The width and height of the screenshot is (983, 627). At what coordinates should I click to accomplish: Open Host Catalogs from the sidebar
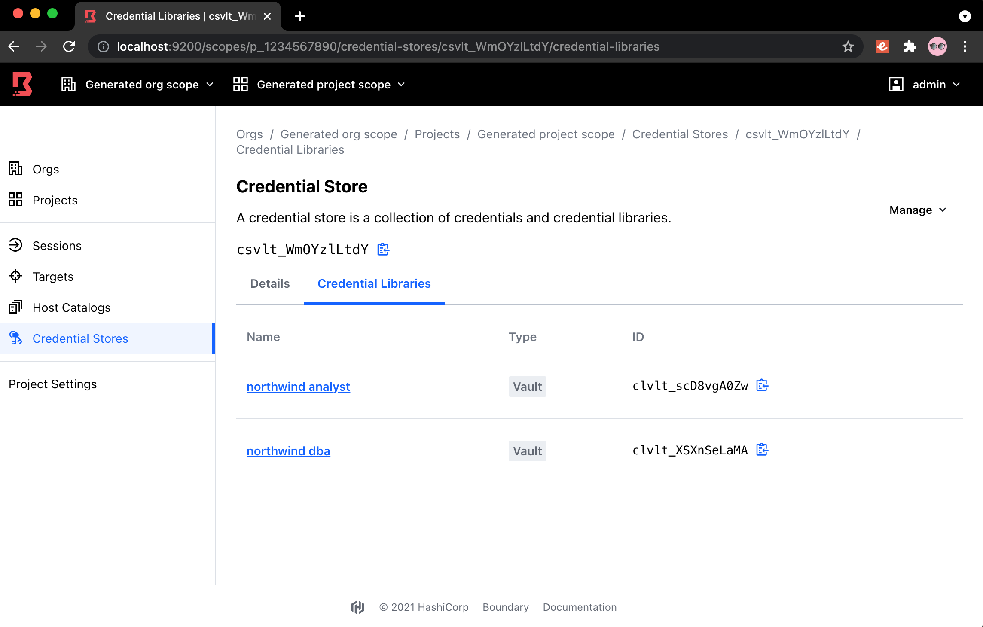71,307
